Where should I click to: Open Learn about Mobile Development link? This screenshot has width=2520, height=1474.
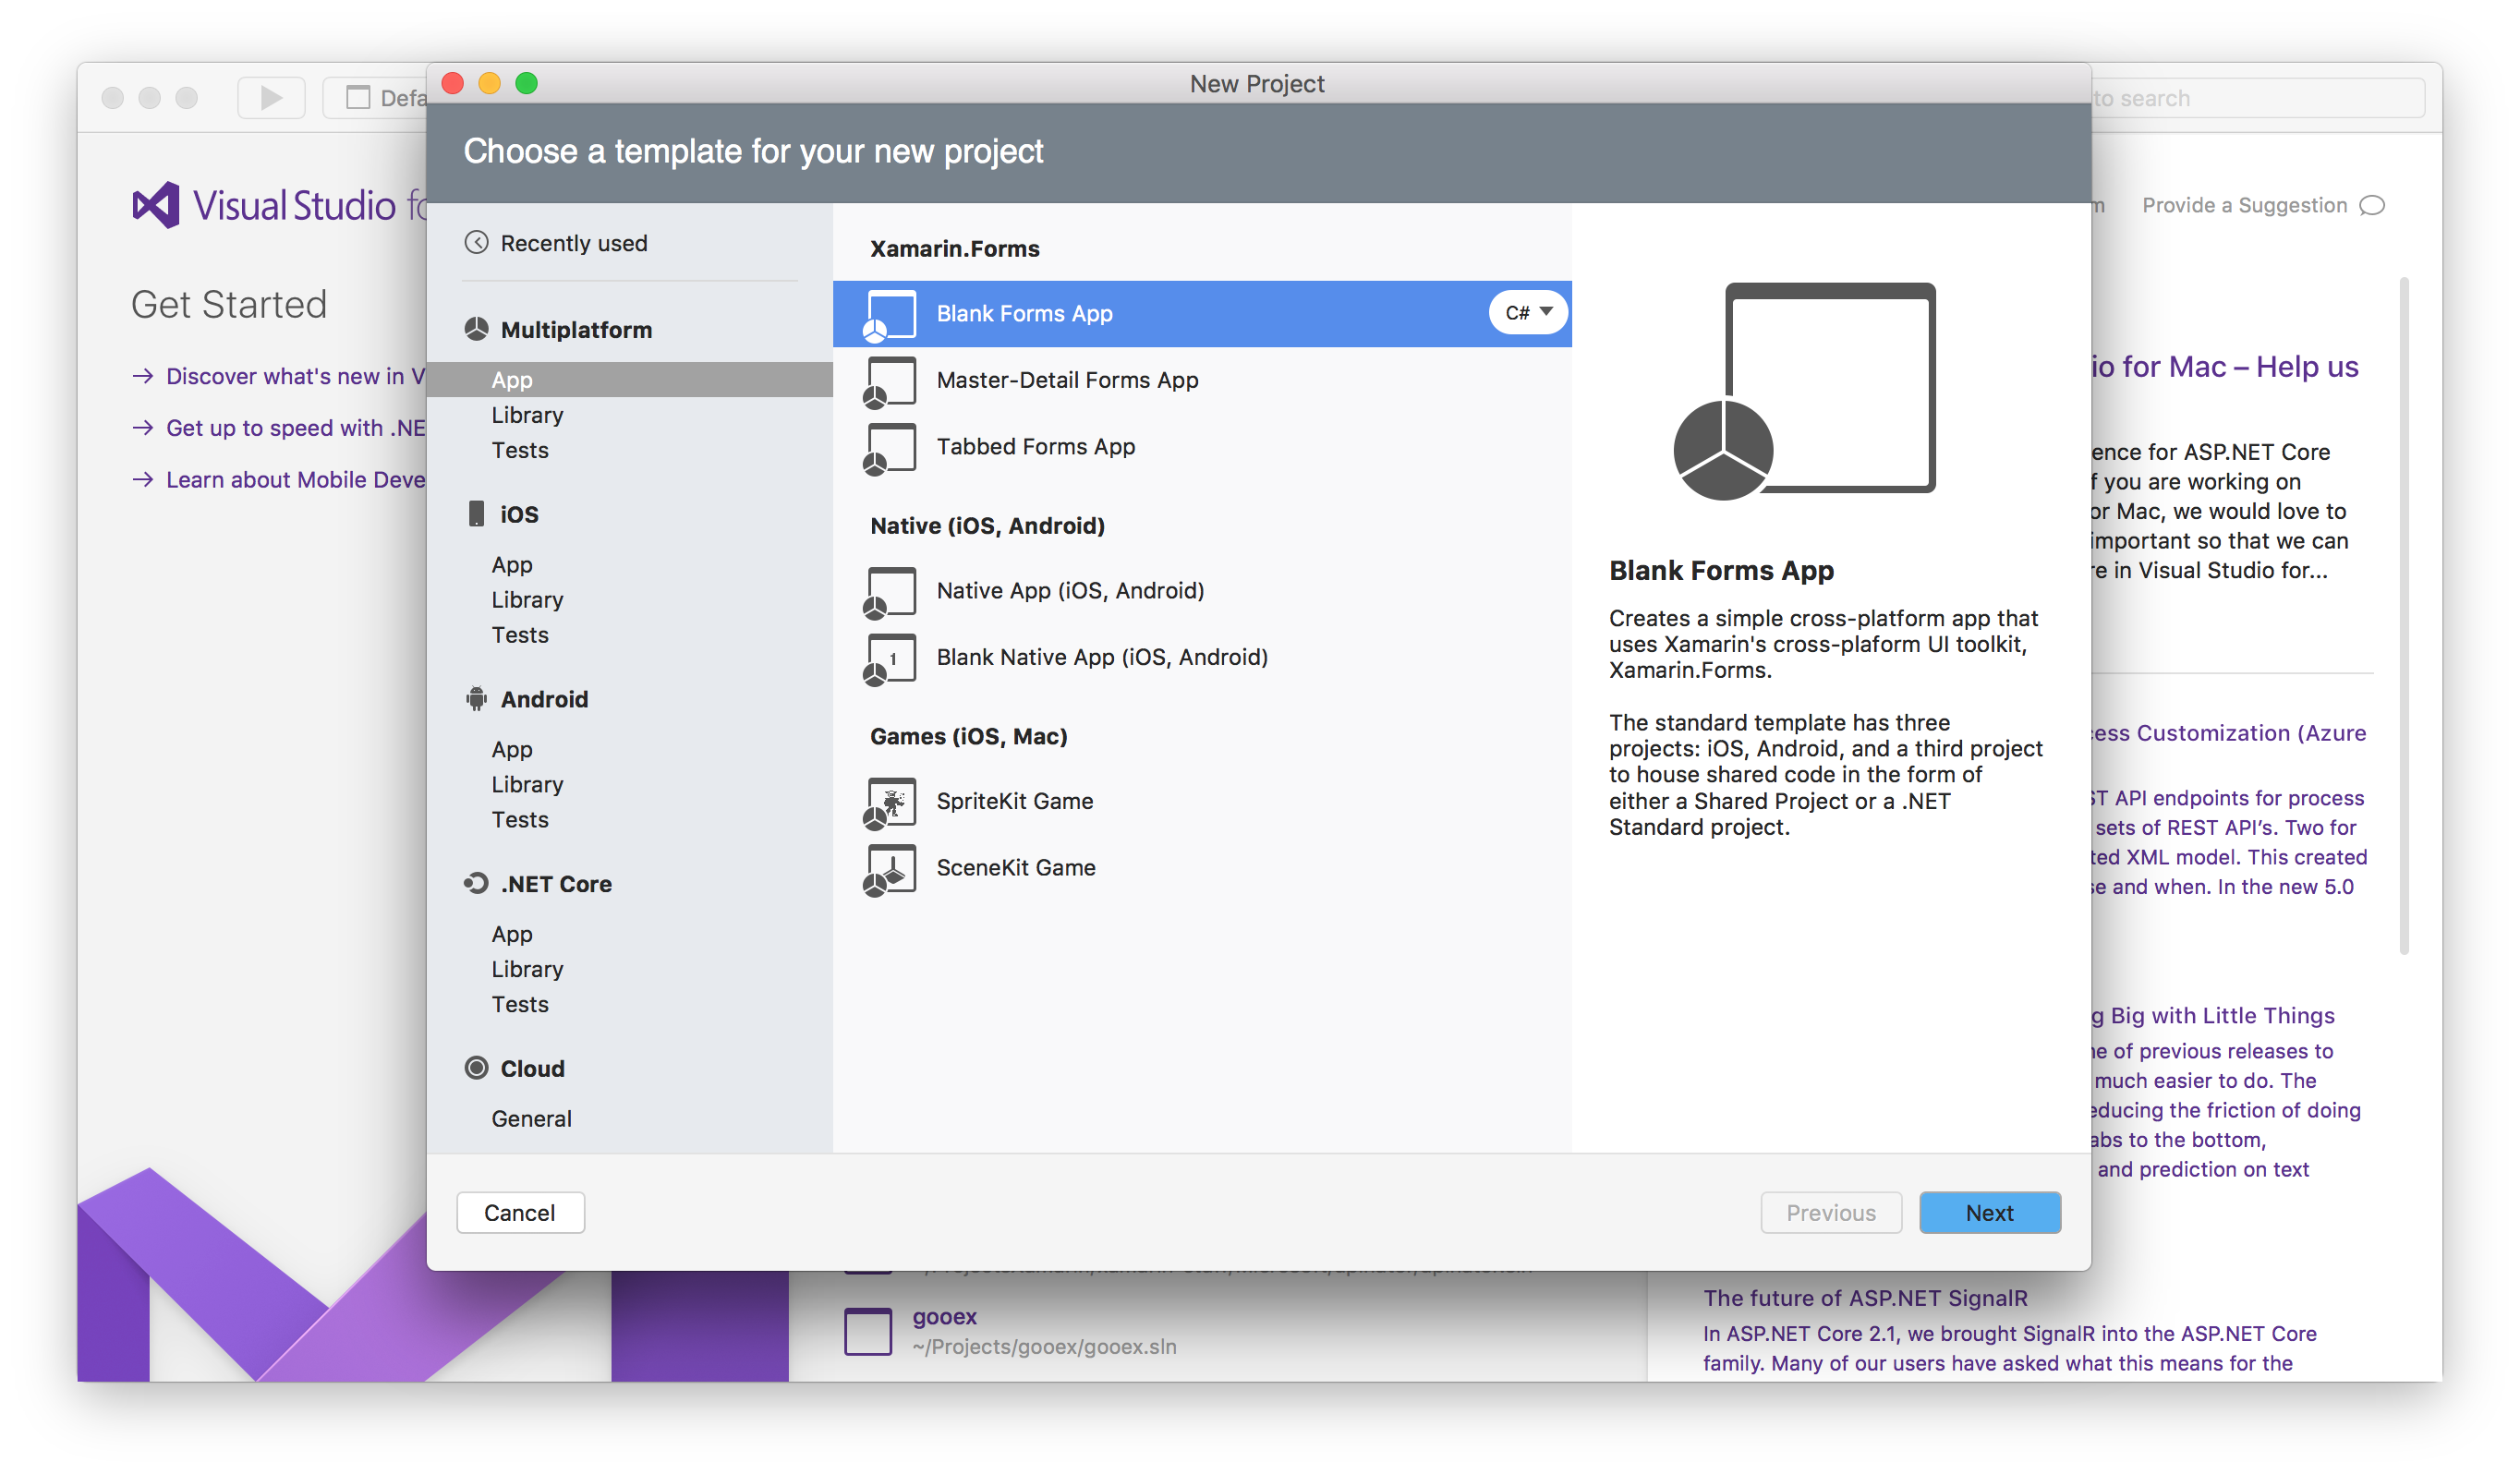295,480
